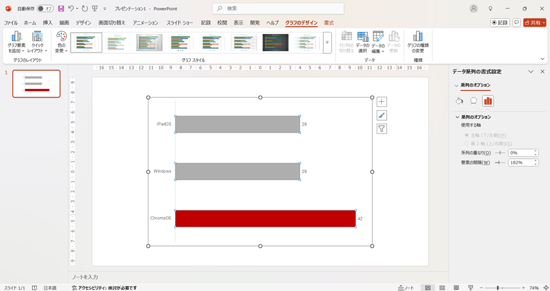Viewport: 550px width, 291px height.
Task: Open the 画面切り替え tab
Action: click(112, 23)
